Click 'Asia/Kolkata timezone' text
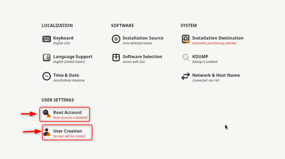 [x=69, y=80]
